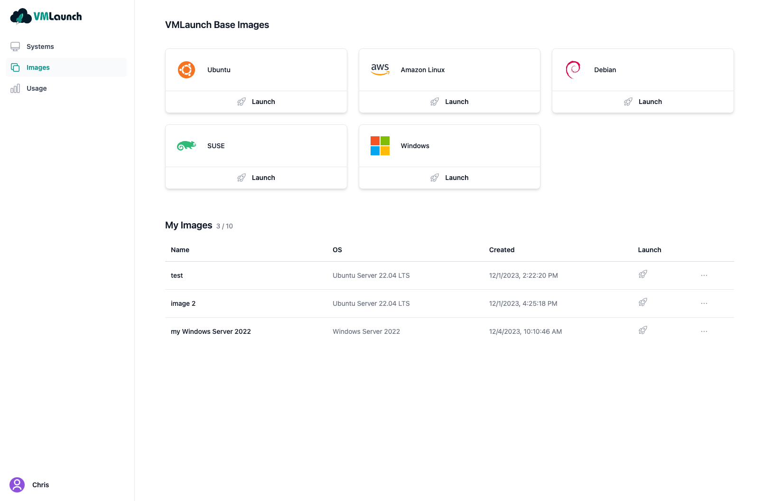Launch the SUSE base image
763x501 pixels.
click(x=256, y=178)
